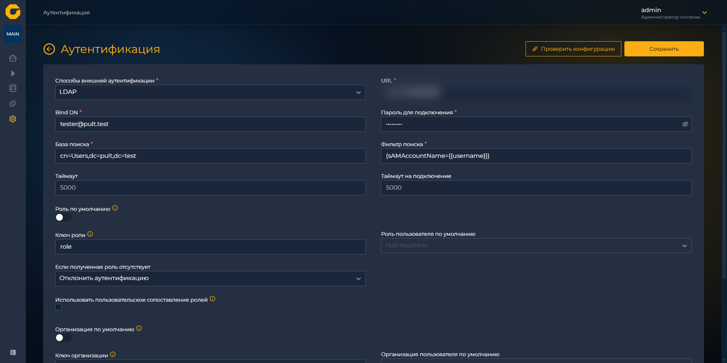The width and height of the screenshot is (727, 363).
Task: Go back using the circled arrow icon
Action: (49, 49)
